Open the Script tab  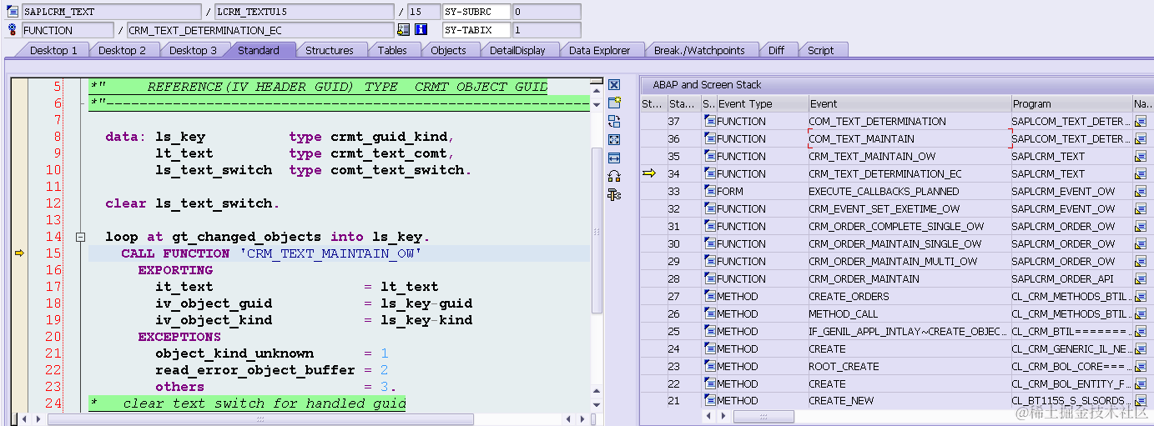click(820, 50)
